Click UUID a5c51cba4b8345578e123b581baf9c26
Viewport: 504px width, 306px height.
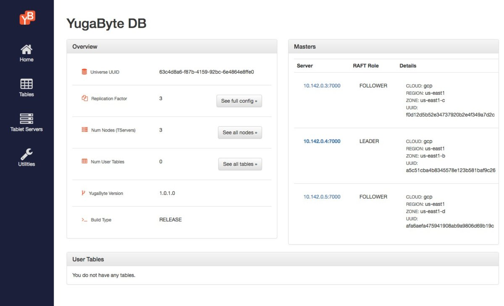(x=451, y=170)
